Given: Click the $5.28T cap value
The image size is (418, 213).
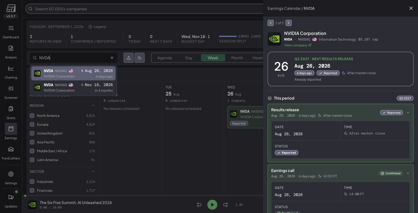Looking at the screenshot, I should [368, 40].
